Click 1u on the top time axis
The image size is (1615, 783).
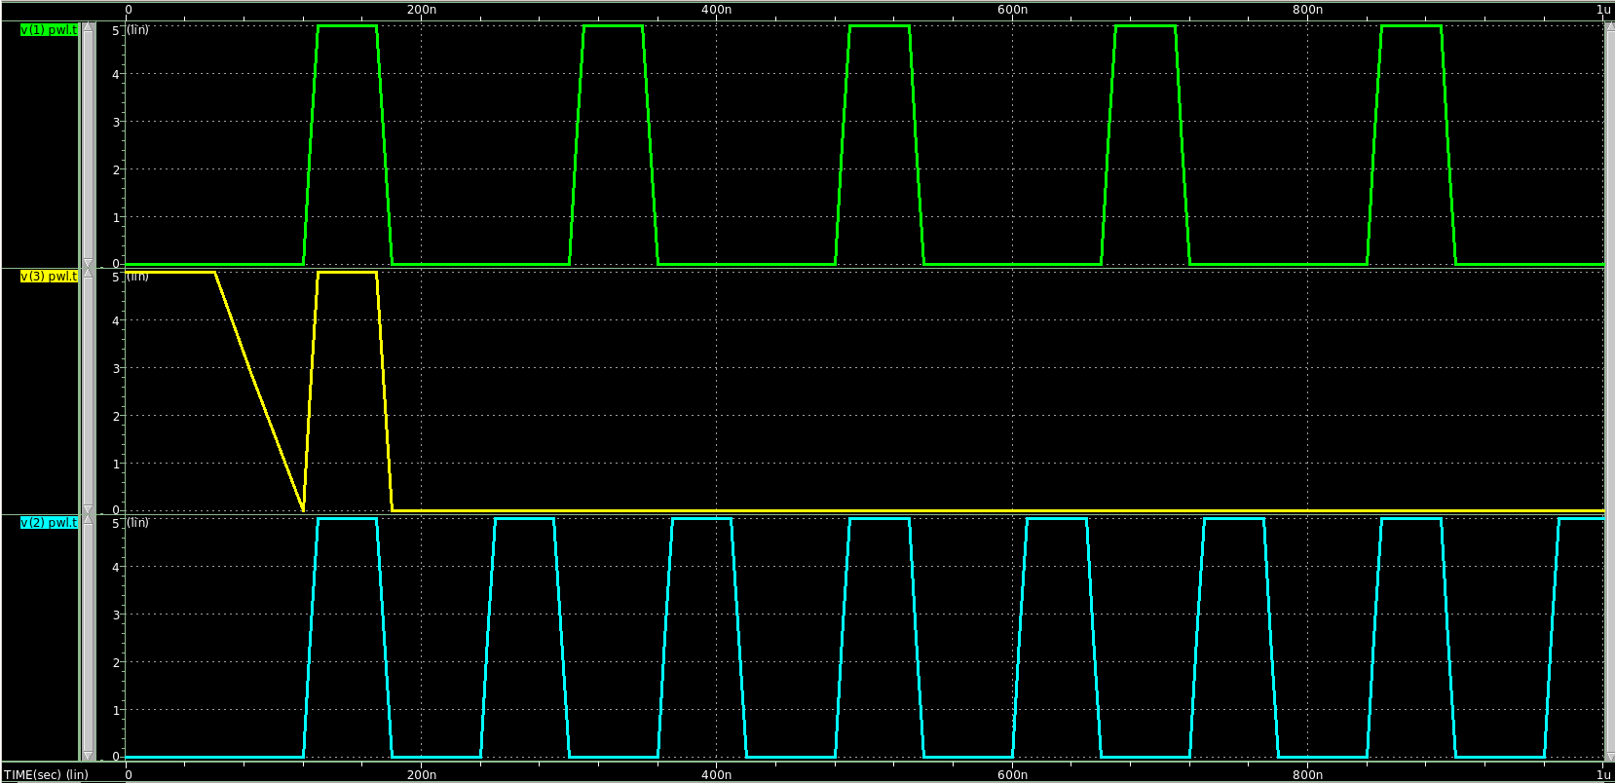1603,9
